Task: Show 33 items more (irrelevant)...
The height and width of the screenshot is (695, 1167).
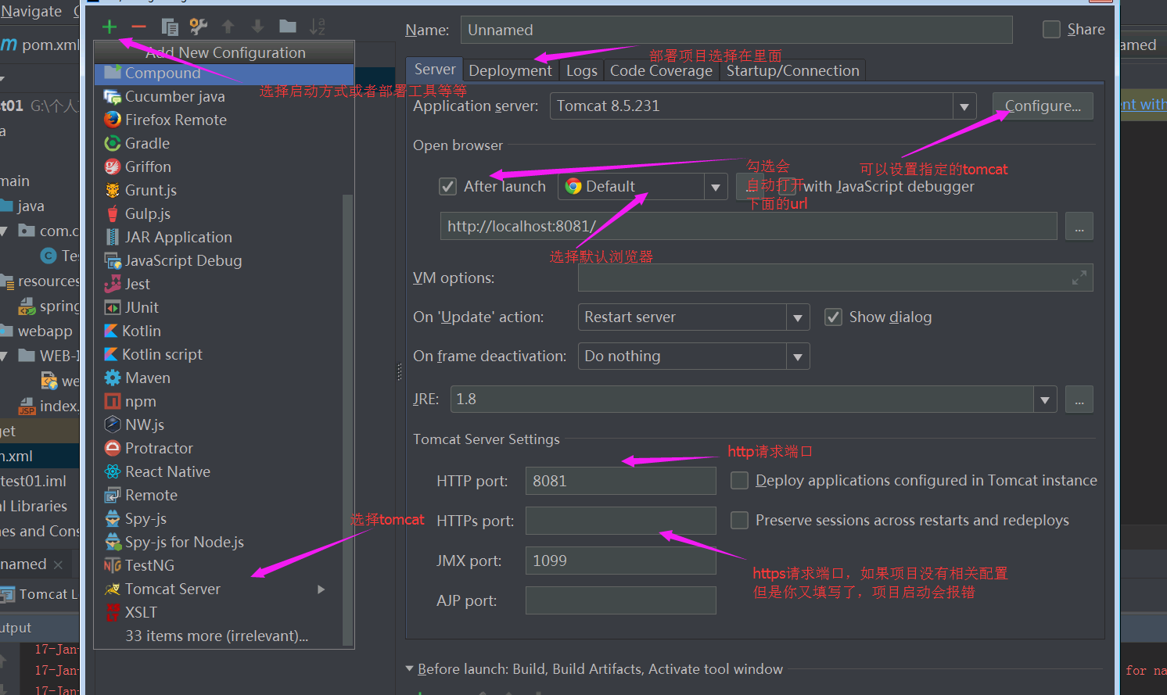Action: click(x=217, y=636)
